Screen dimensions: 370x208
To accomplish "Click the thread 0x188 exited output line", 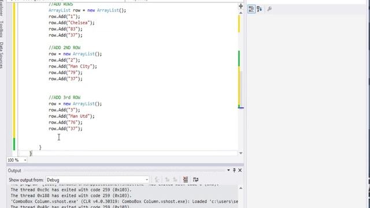I will pyautogui.click(x=71, y=196).
